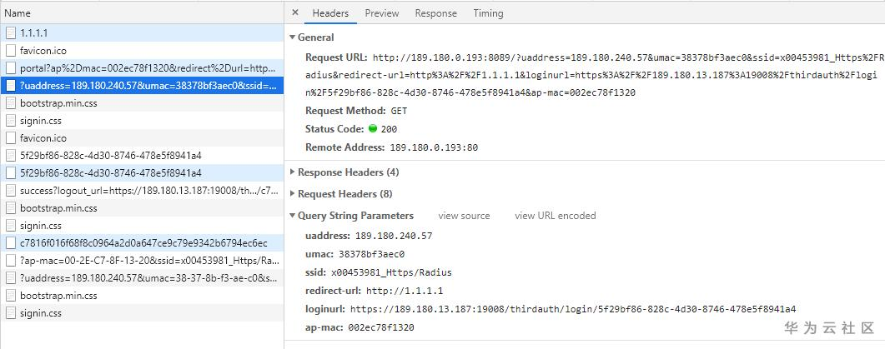Image resolution: width=885 pixels, height=349 pixels.
Task: Click file icon beside first favicon.ico
Action: pyautogui.click(x=11, y=50)
